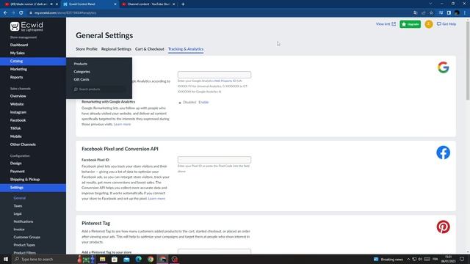This screenshot has width=470, height=264.
Task: Click the Google logo icon
Action: 443,67
